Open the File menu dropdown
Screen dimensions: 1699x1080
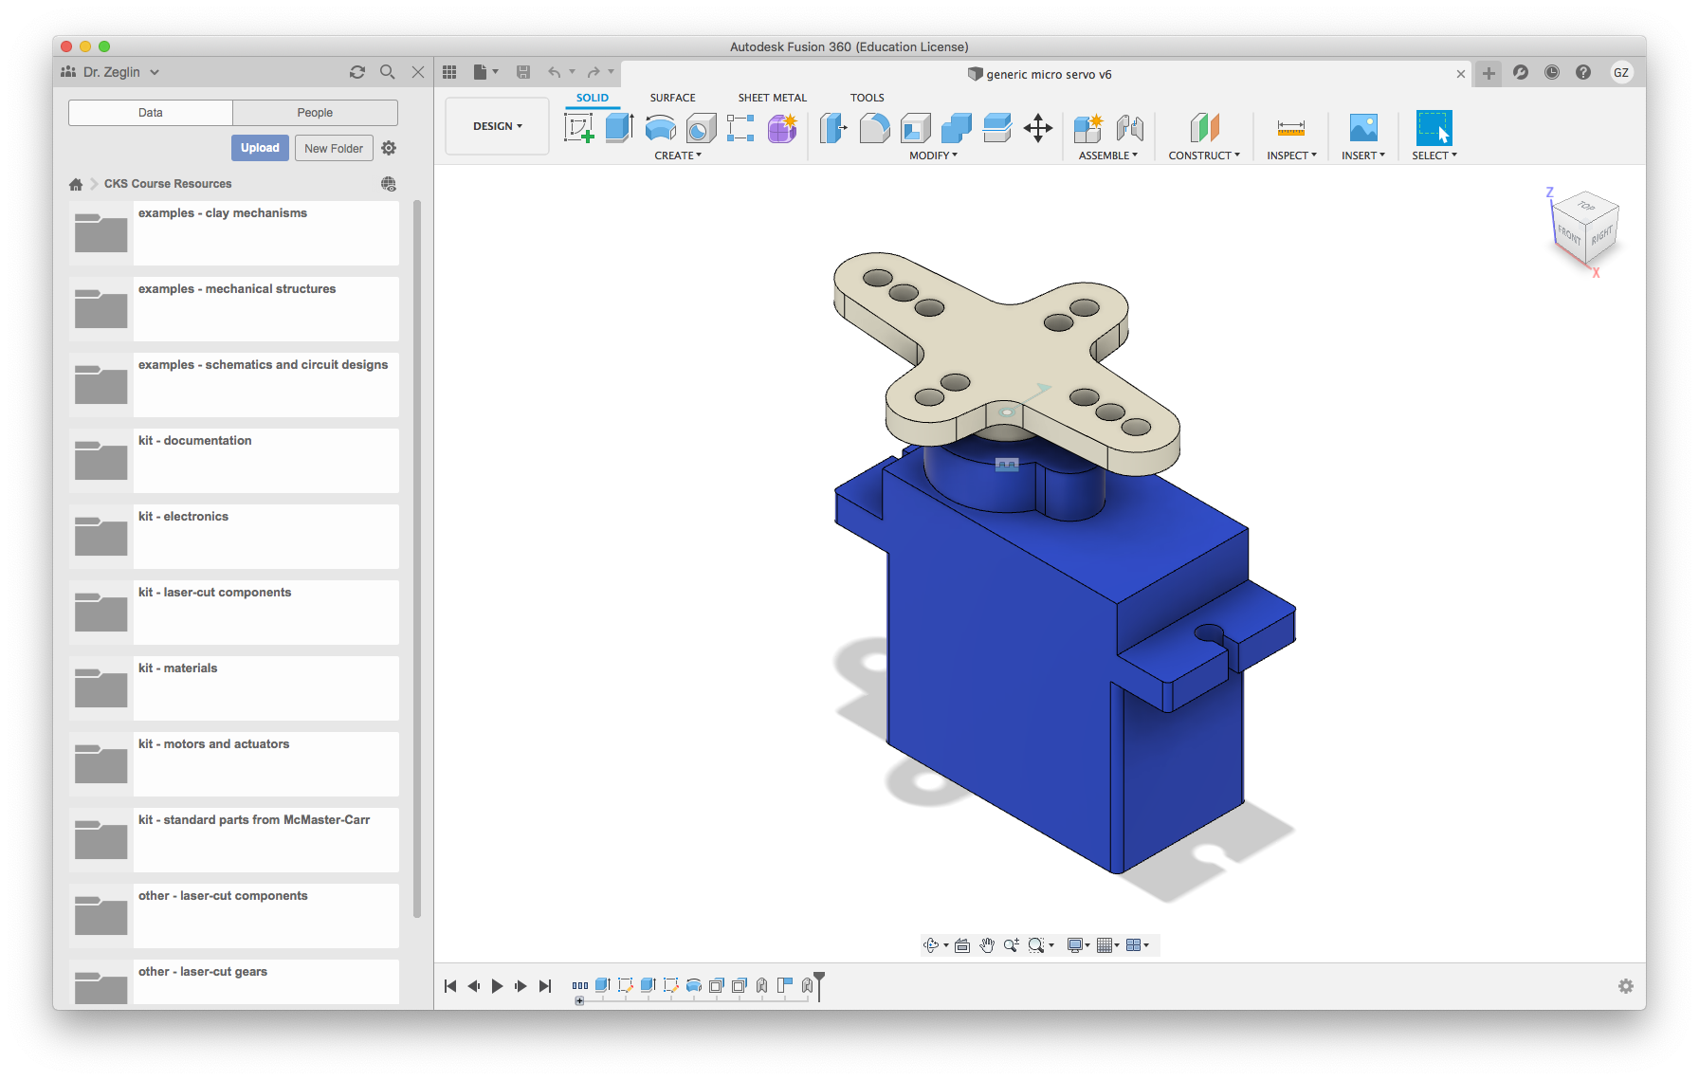click(485, 72)
